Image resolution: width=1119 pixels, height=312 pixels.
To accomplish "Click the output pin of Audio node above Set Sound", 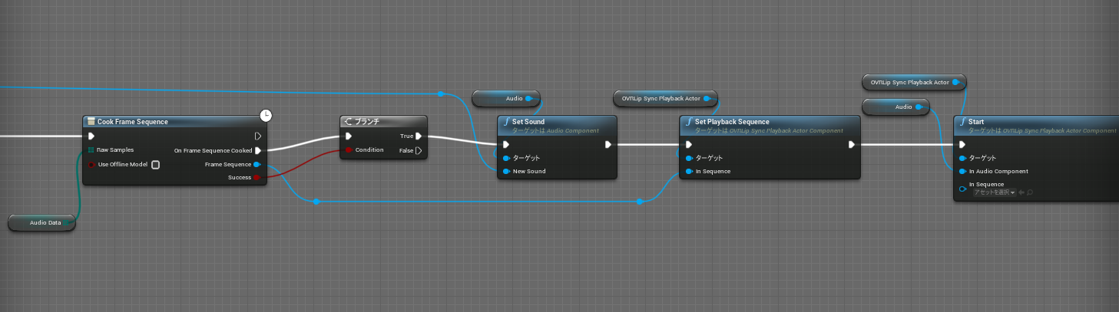I will 531,98.
